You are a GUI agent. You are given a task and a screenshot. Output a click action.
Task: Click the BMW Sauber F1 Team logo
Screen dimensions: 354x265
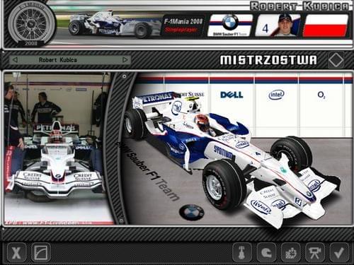(x=229, y=25)
